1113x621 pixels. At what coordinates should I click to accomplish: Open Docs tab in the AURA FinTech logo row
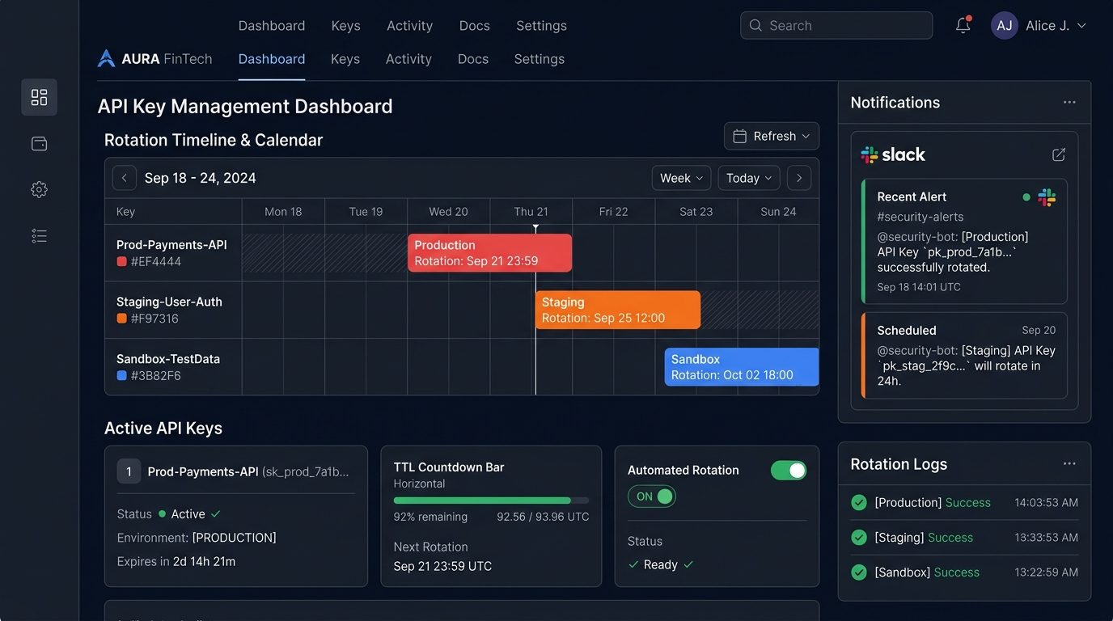tap(473, 59)
